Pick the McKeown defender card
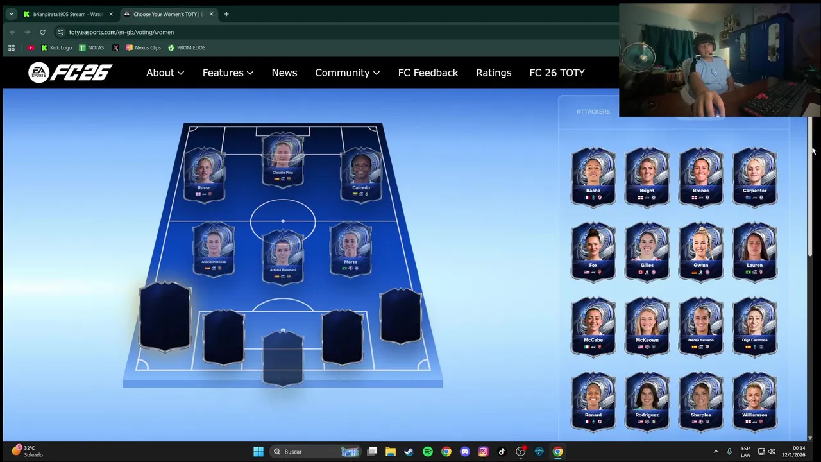The image size is (821, 462). coord(647,326)
